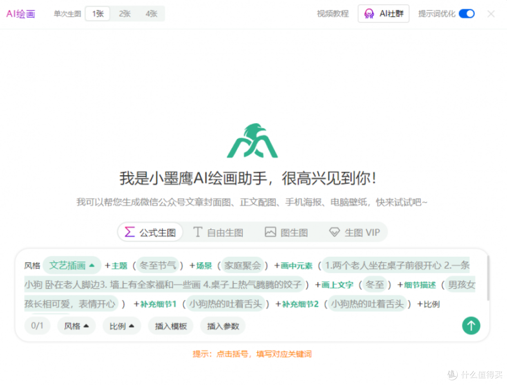Click the +场景 label
Image resolution: width=507 pixels, height=385 pixels.
pyautogui.click(x=200, y=266)
